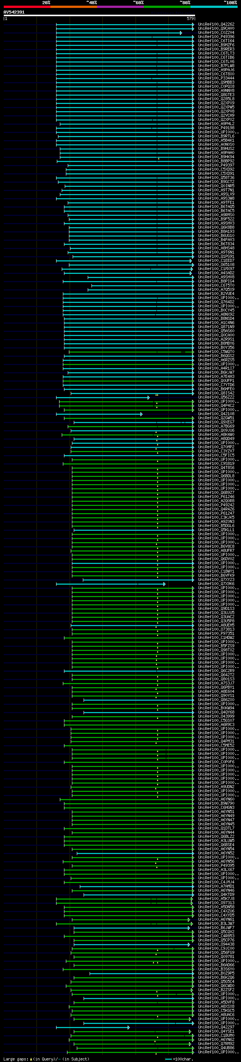
Task: Select label UniRef100_Q2VCH9
Action: (216, 115)
